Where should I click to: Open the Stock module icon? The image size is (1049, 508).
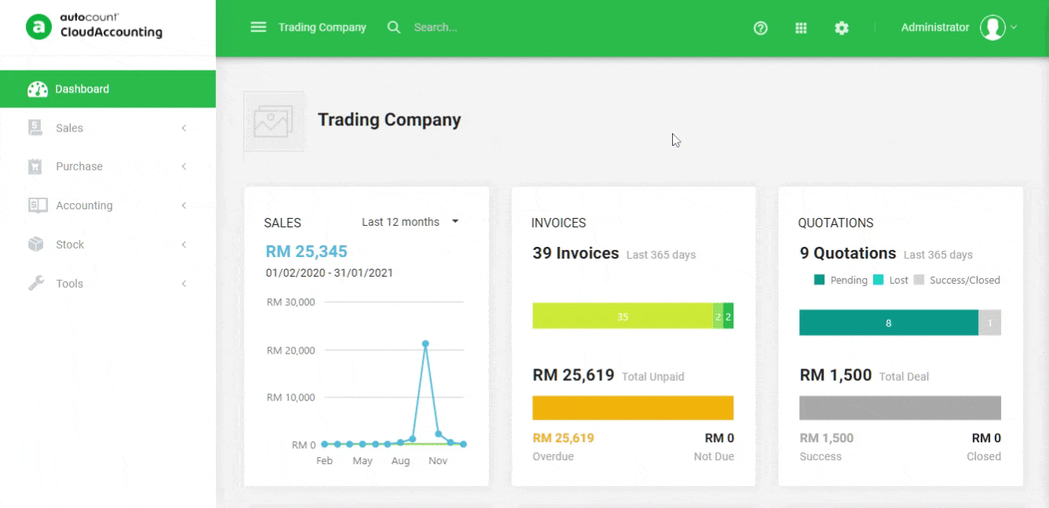point(35,244)
